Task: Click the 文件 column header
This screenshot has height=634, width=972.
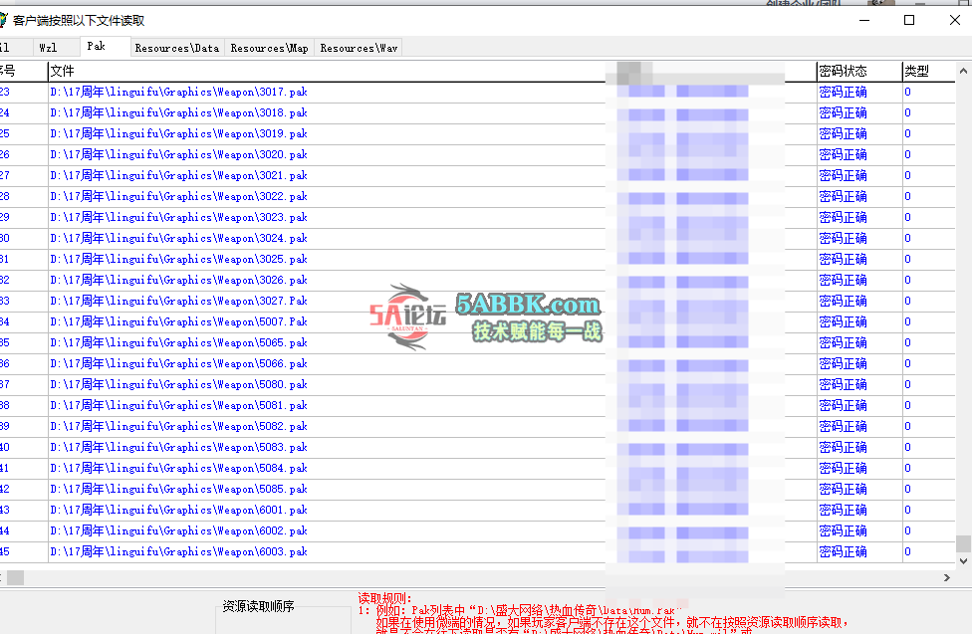Action: [x=326, y=72]
